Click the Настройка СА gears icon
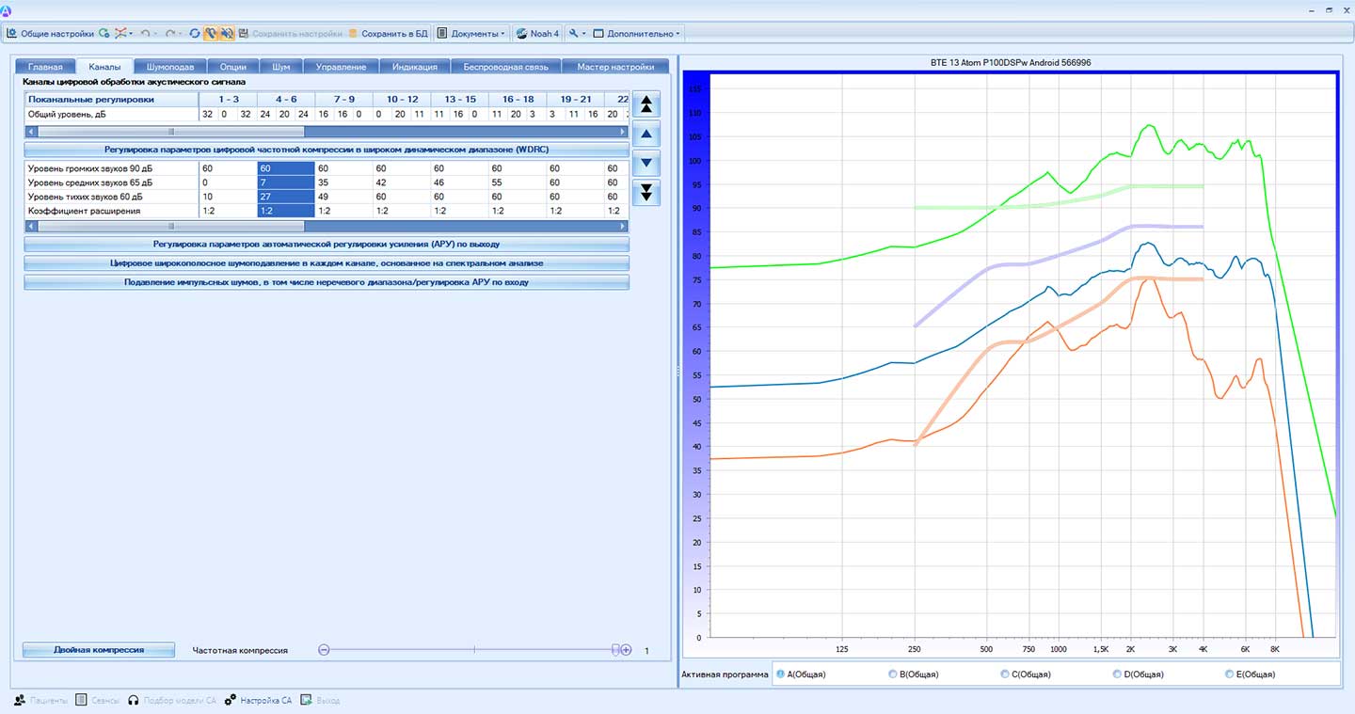 click(x=230, y=701)
